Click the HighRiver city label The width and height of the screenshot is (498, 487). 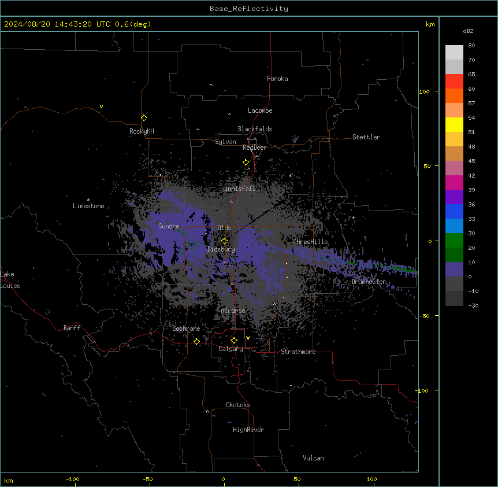[248, 430]
